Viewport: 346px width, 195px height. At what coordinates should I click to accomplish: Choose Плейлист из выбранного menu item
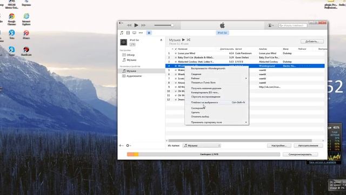(204, 102)
